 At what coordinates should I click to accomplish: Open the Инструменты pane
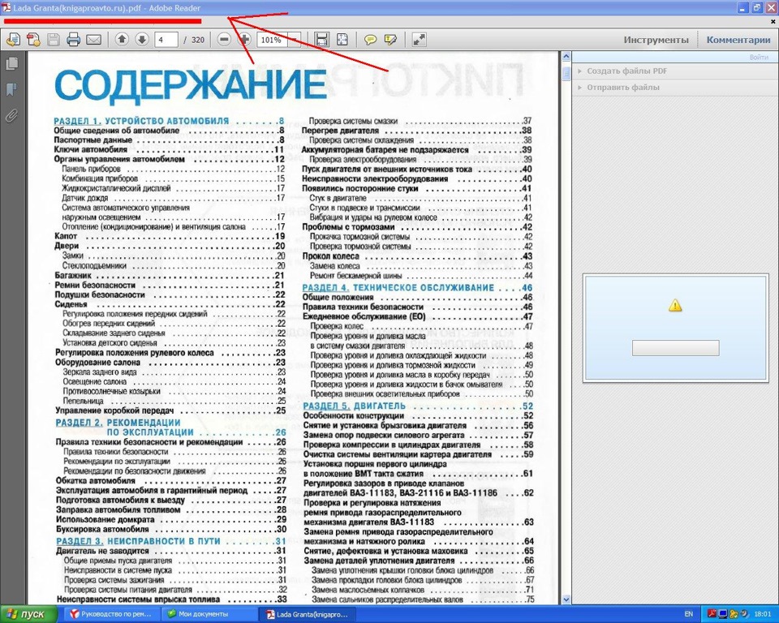coord(656,41)
